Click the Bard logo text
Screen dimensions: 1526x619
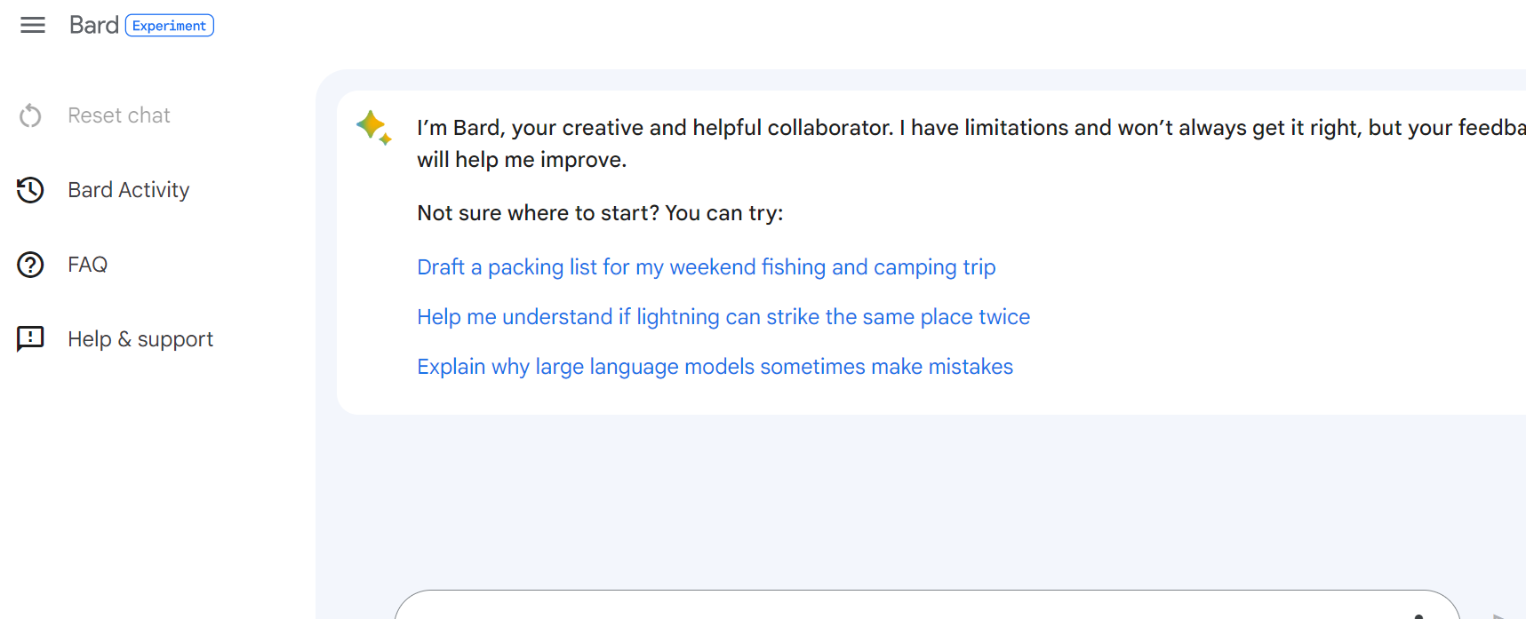93,25
